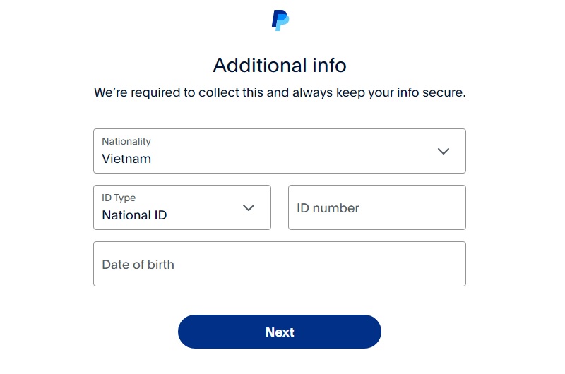565x374 pixels.
Task: Select the Vietnam value in Nationality
Action: pos(126,159)
